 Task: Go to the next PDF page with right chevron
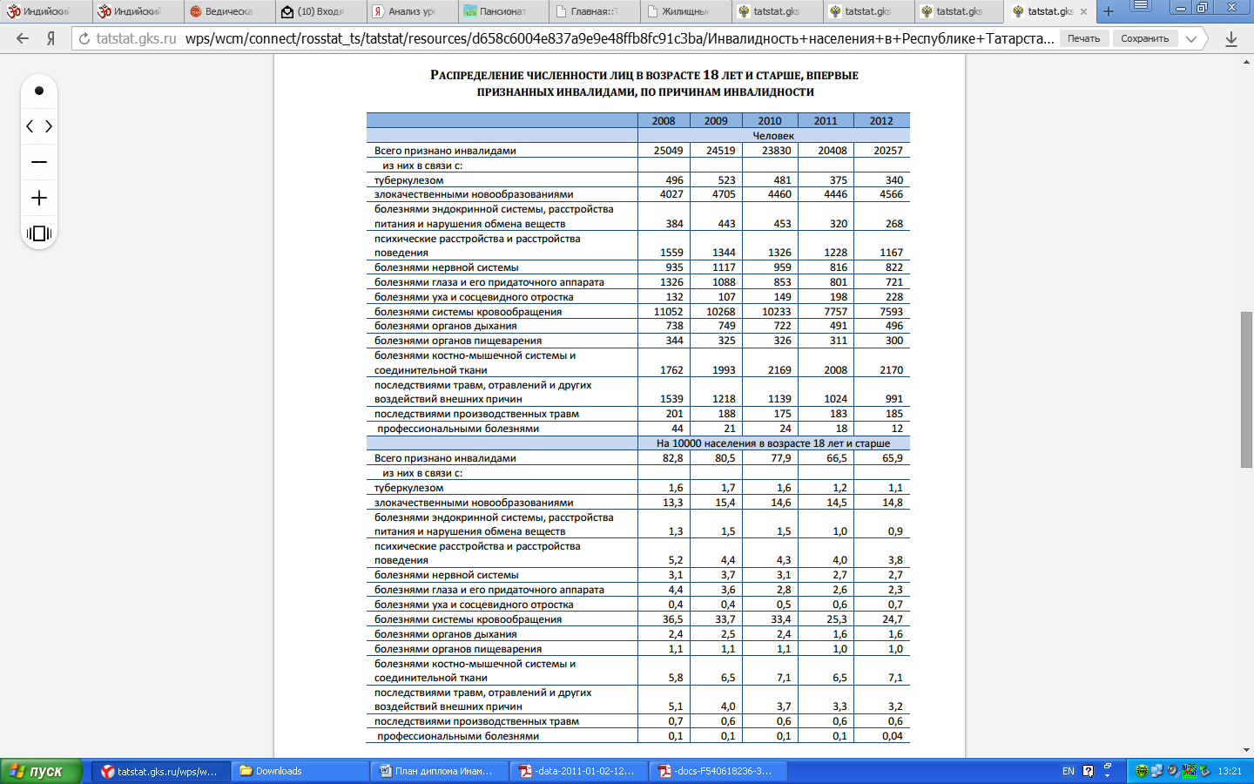[x=49, y=126]
